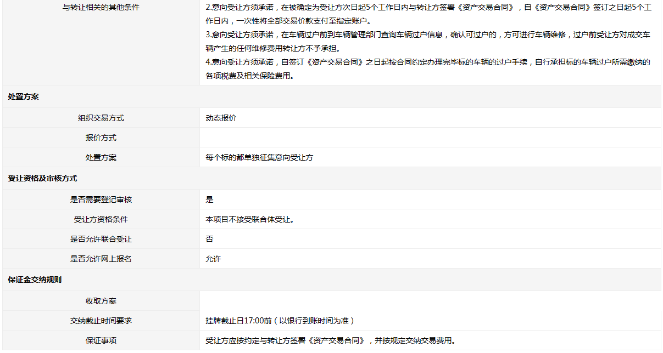Click the 允许 value for online registration
663x353 pixels.
point(213,259)
